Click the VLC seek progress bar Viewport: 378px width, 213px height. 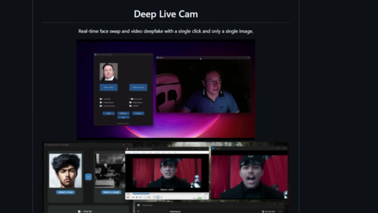(x=167, y=194)
